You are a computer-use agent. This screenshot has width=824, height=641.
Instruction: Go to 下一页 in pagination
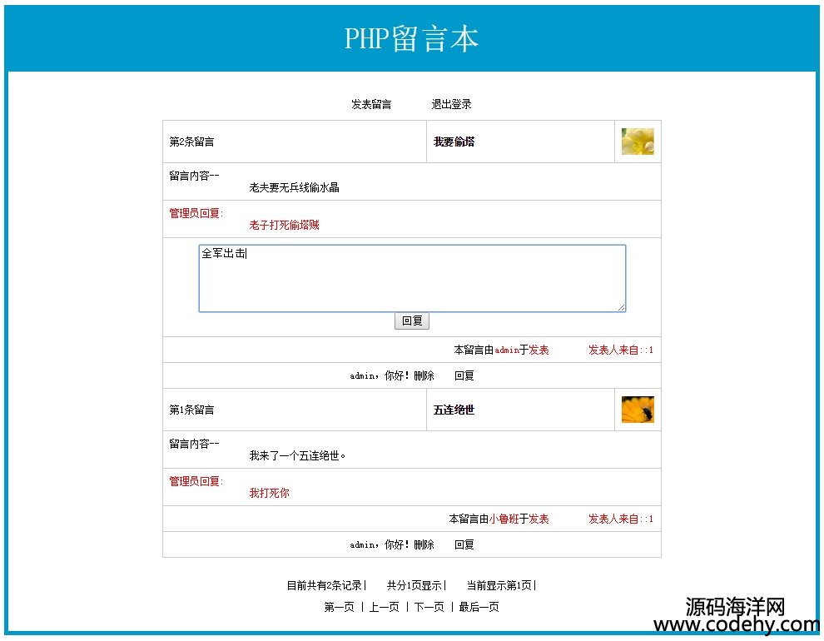click(429, 608)
